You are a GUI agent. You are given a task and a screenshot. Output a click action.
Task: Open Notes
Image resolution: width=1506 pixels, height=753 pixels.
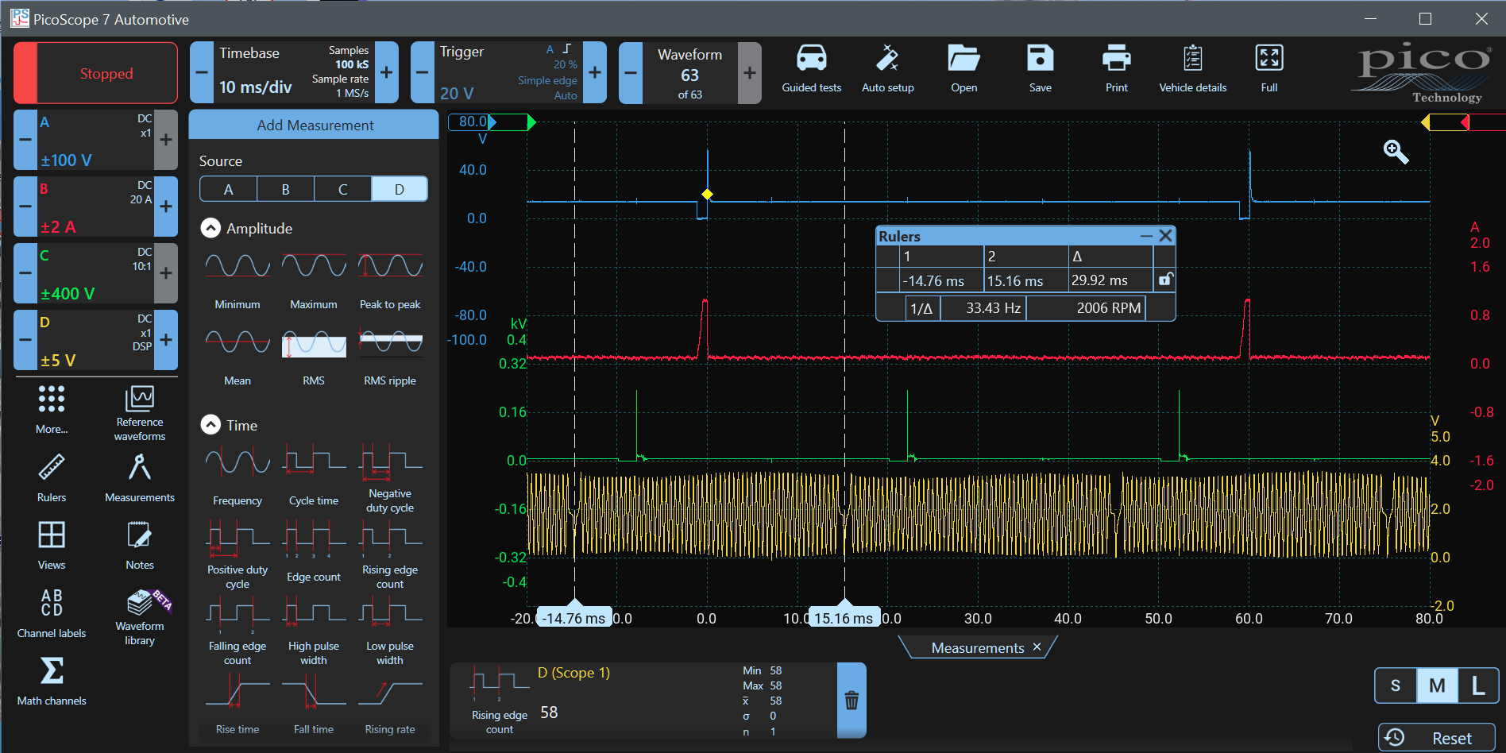pos(140,546)
